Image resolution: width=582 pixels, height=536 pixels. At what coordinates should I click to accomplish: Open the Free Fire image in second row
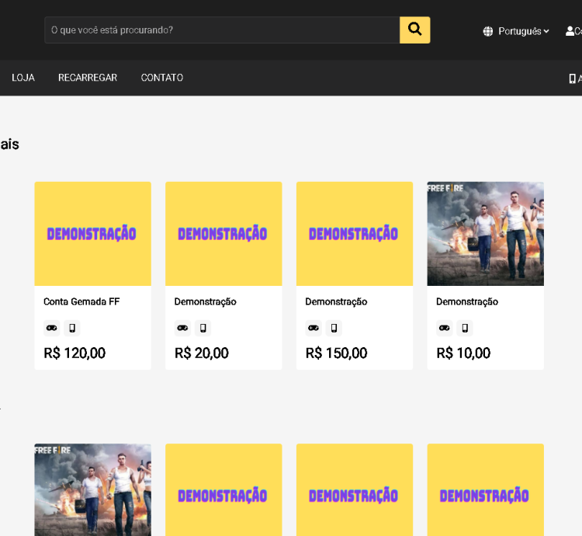(92, 489)
